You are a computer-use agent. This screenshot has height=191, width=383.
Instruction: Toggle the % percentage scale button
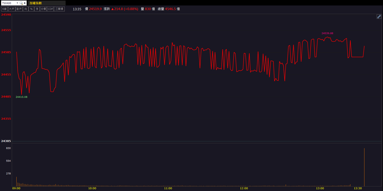(31, 9)
